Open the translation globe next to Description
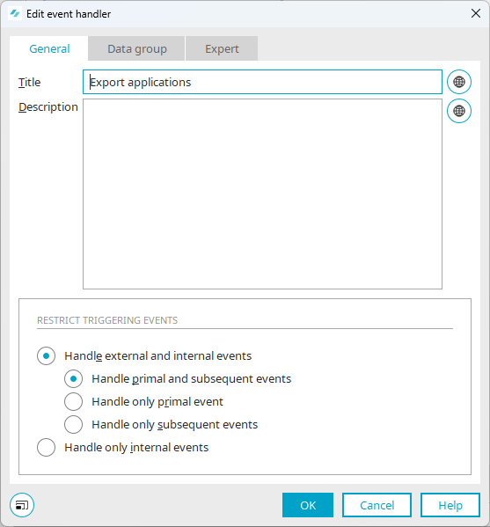Viewport: 490px width, 527px height. (458, 111)
